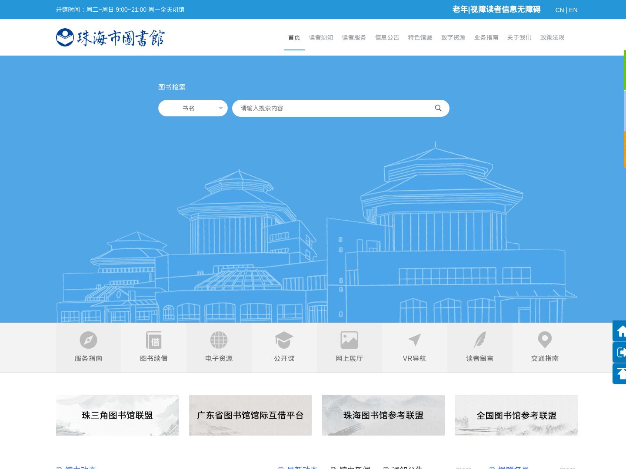
Task: Click the 交通指南 label
Action: point(545,358)
